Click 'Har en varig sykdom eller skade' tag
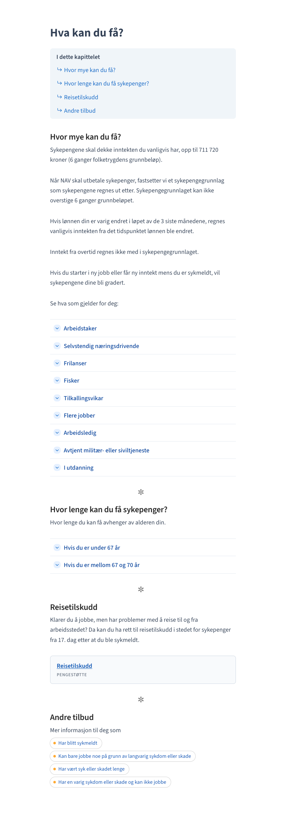 (110, 782)
